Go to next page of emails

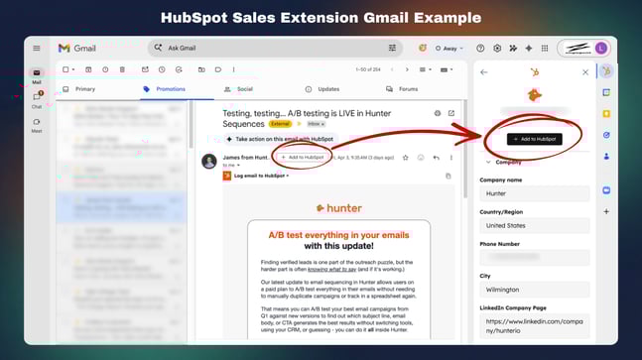pos(407,69)
